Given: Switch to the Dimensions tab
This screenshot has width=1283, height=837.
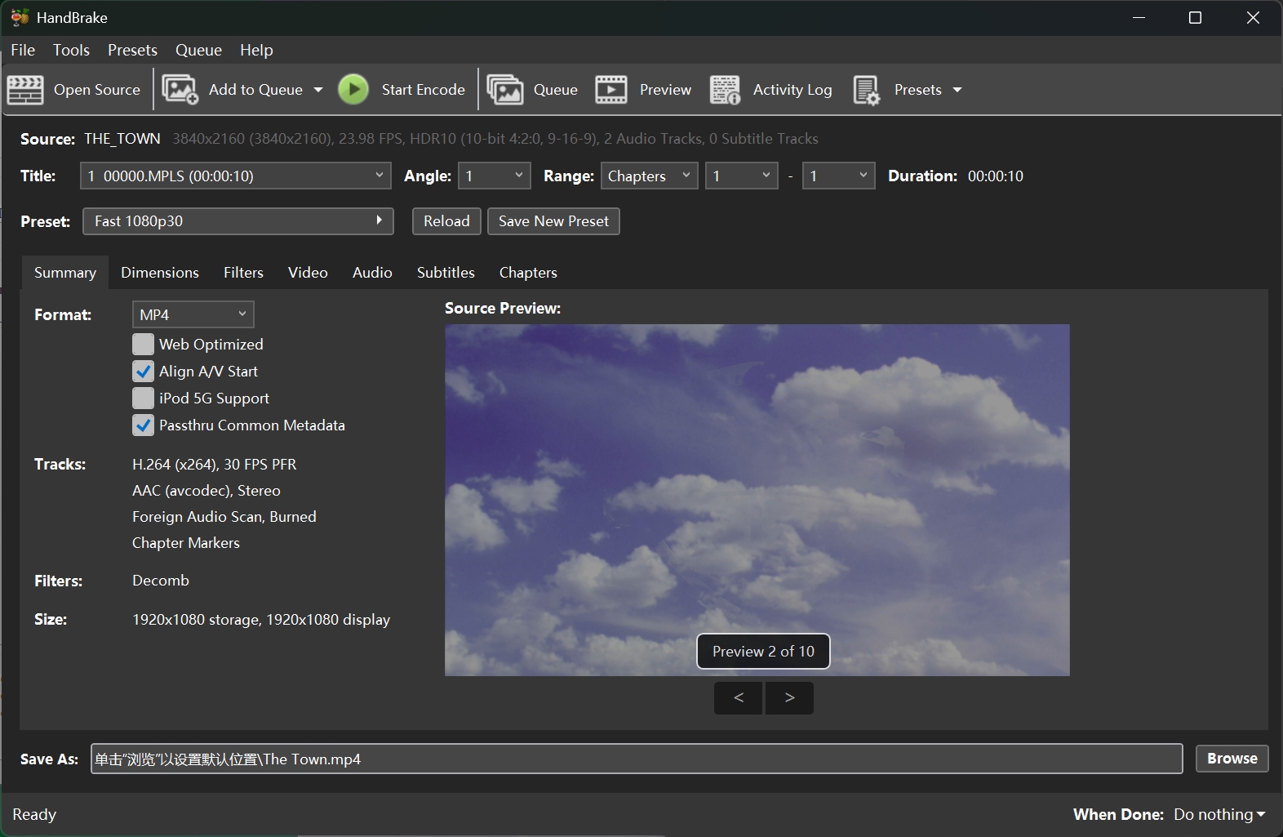Looking at the screenshot, I should pos(160,273).
